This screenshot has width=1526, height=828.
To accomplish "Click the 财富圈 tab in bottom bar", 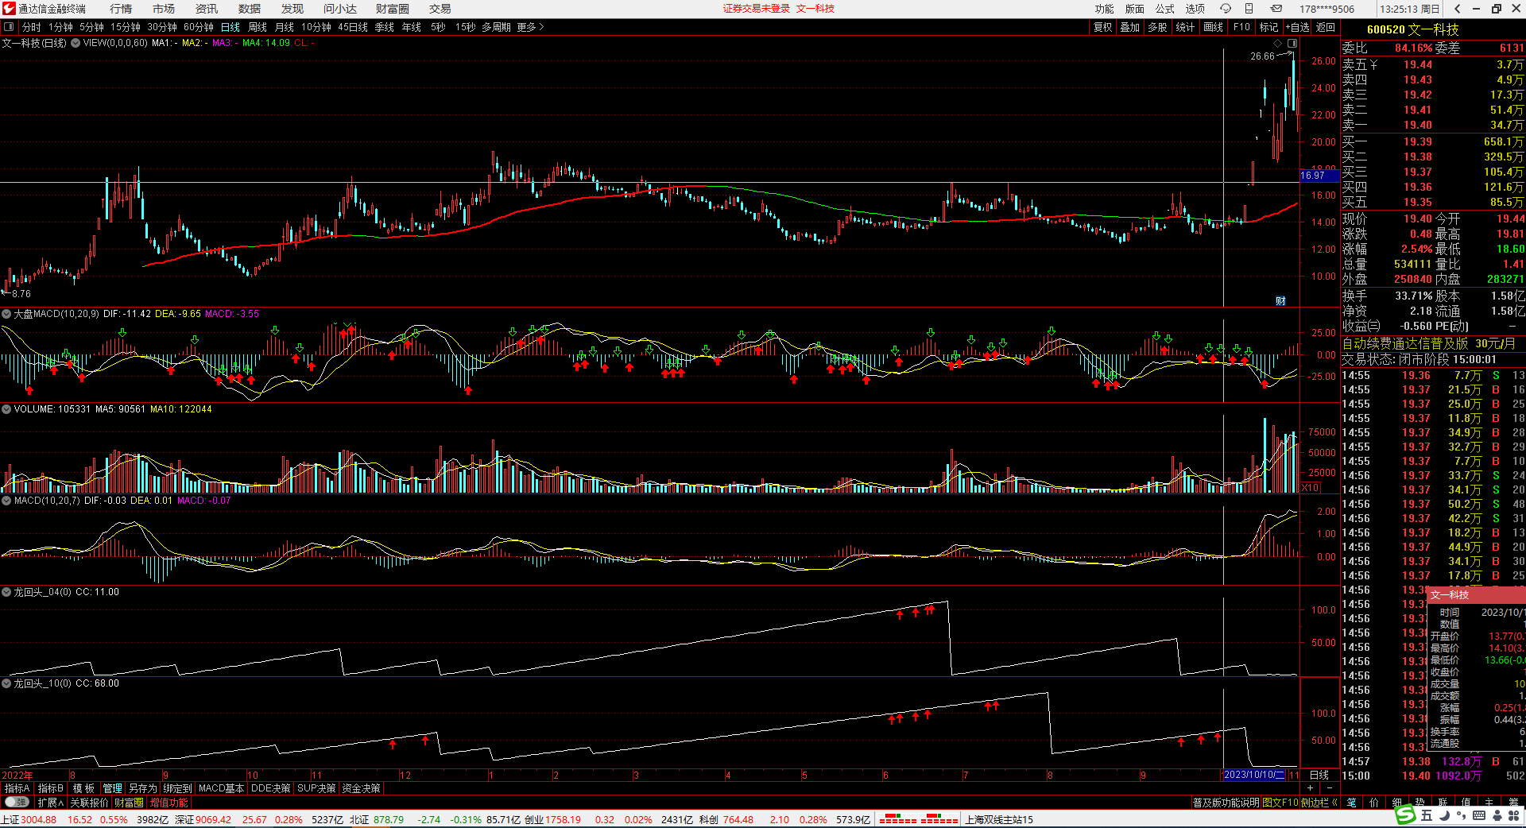I will [x=129, y=803].
